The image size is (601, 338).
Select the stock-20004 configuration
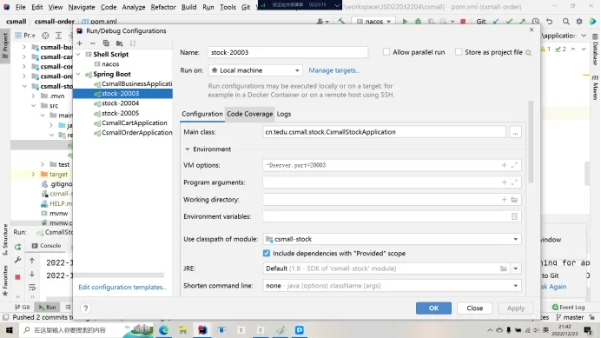(x=120, y=103)
